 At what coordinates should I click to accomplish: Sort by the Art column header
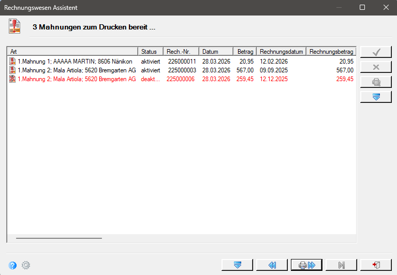[x=72, y=52]
